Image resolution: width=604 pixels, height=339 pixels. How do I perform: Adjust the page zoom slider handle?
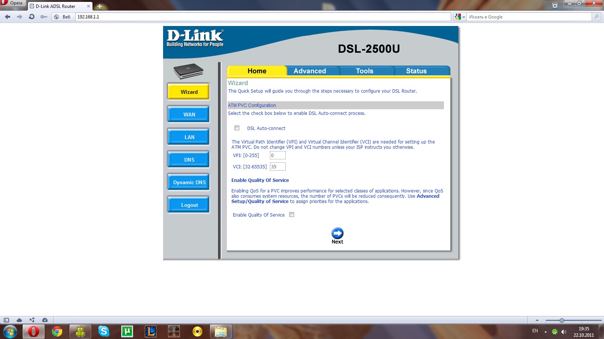562,321
